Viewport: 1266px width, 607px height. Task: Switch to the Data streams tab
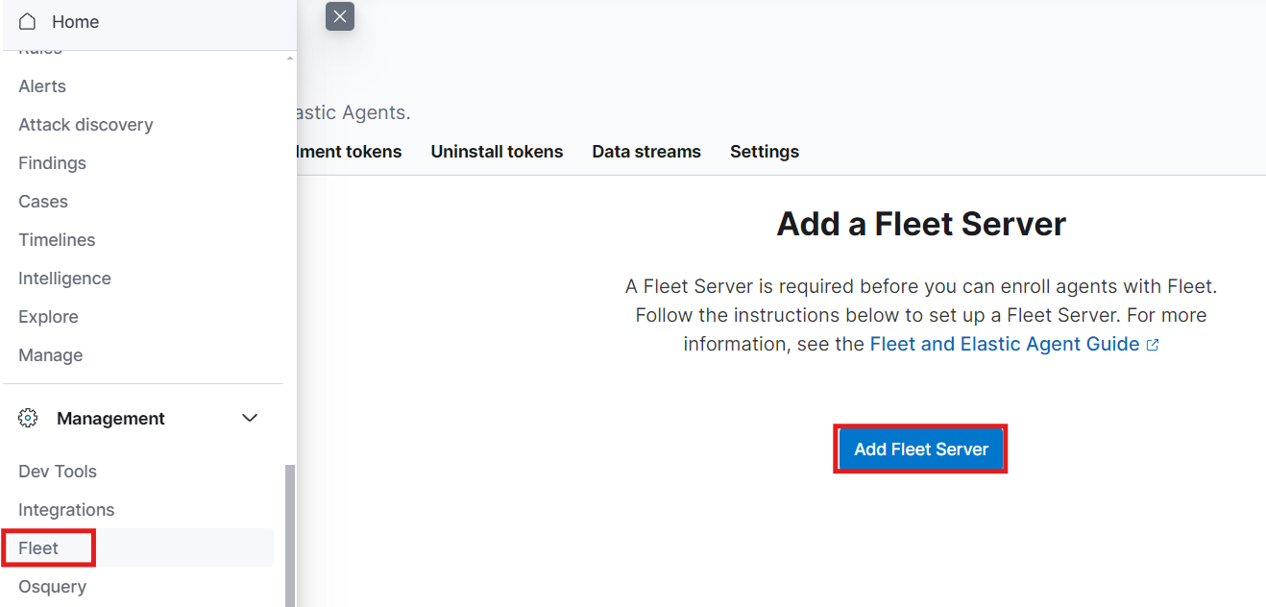646,152
